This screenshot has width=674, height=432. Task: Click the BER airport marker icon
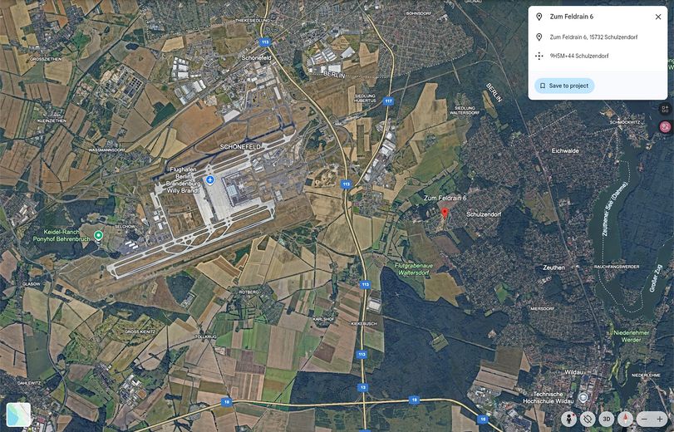pos(210,179)
